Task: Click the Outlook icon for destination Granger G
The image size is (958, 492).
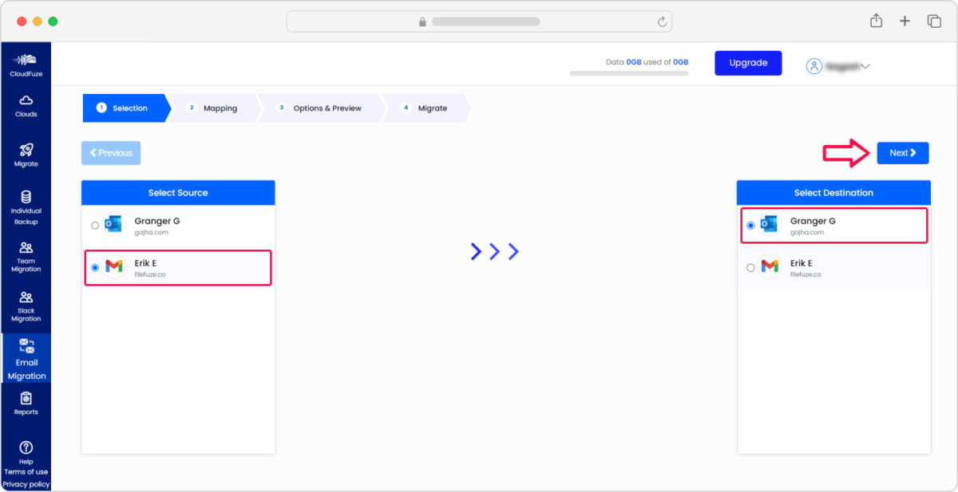Action: coord(769,225)
